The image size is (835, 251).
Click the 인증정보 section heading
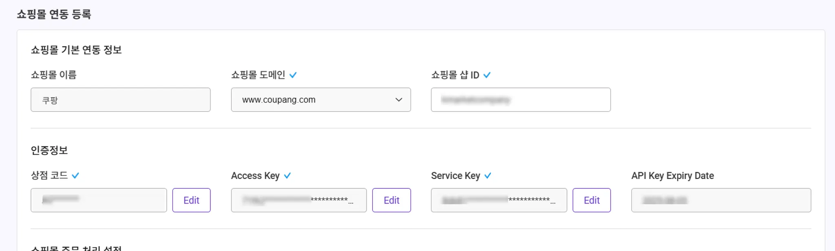(49, 150)
